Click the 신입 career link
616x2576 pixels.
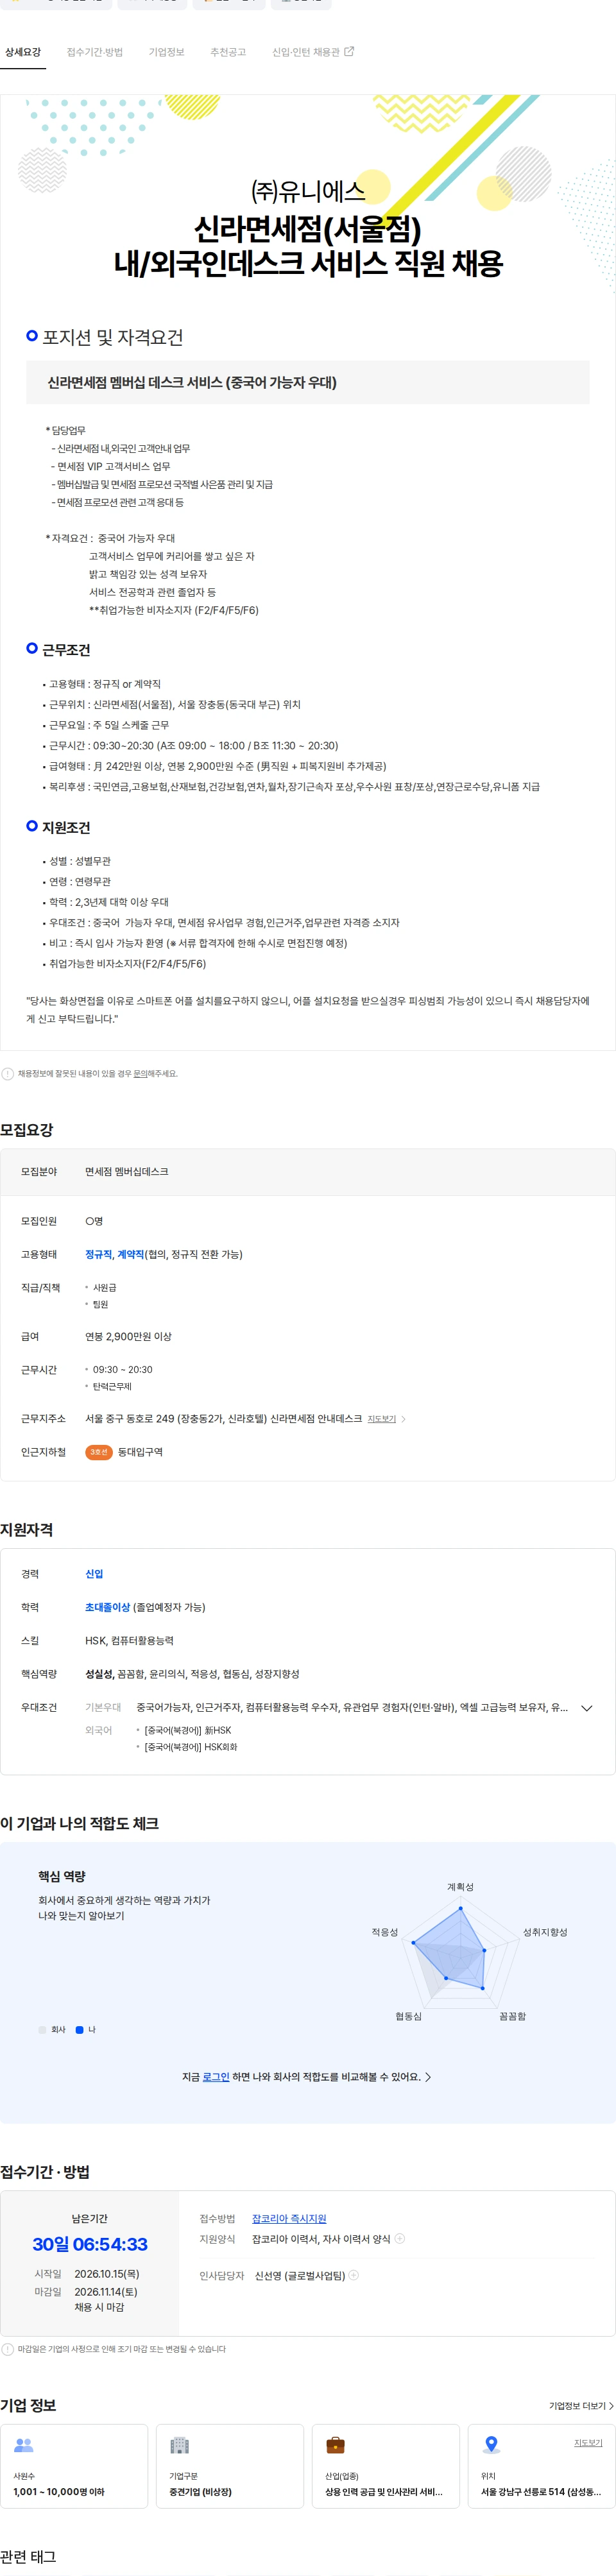pos(94,1574)
